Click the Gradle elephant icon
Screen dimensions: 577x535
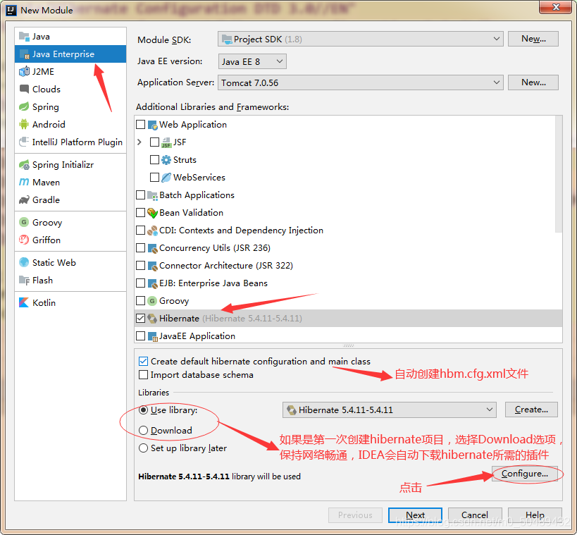coord(24,200)
